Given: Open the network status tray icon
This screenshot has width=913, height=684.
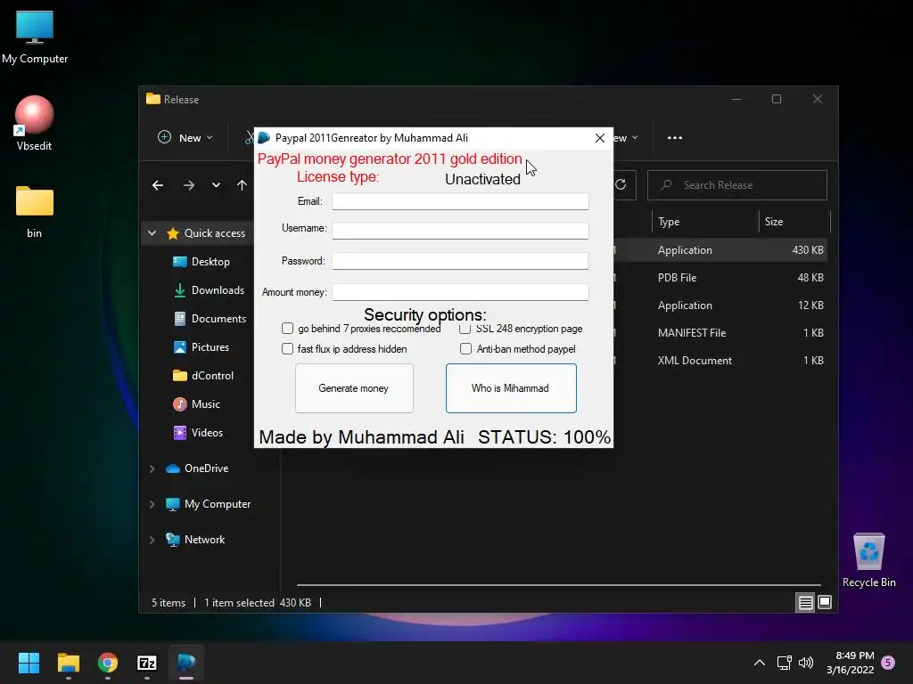Looking at the screenshot, I should point(784,663).
